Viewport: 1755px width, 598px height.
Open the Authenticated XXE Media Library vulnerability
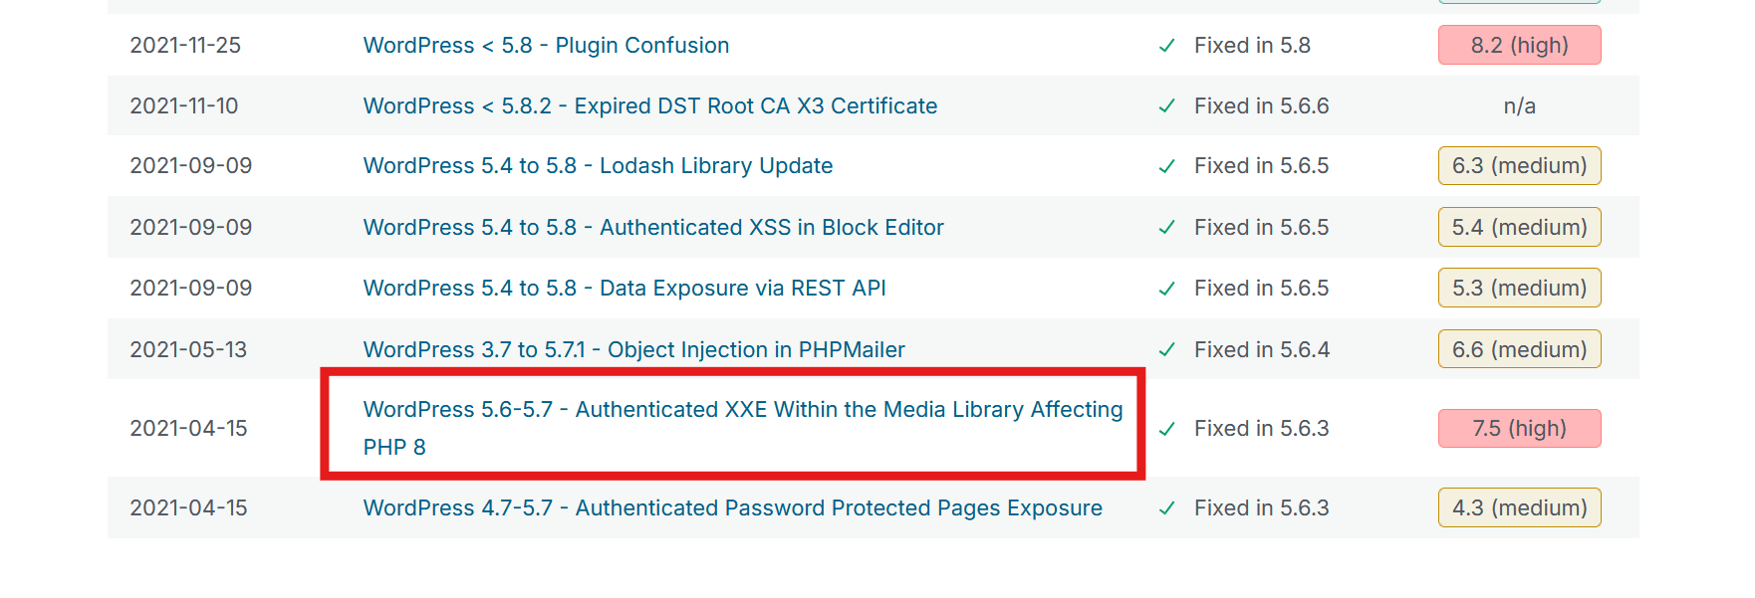pyautogui.click(x=742, y=428)
